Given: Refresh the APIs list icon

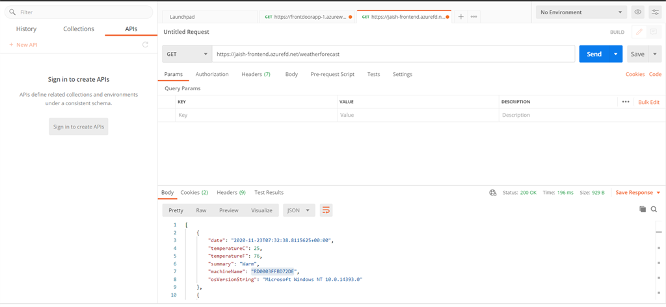Looking at the screenshot, I should click(145, 45).
